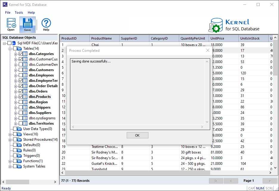The image size is (279, 191).
Task: Uncheck the dbo.CustomerCus checkbox
Action: point(21,59)
